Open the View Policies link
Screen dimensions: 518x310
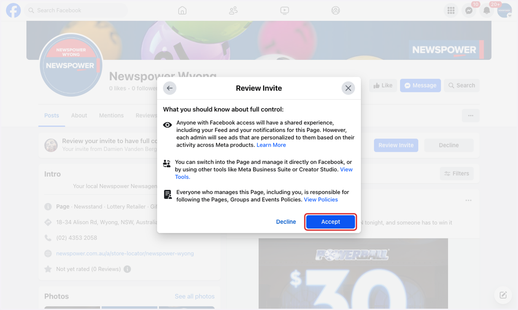coord(321,200)
